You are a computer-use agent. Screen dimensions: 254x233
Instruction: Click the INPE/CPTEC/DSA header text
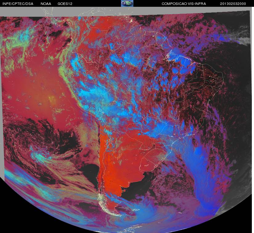18,4
